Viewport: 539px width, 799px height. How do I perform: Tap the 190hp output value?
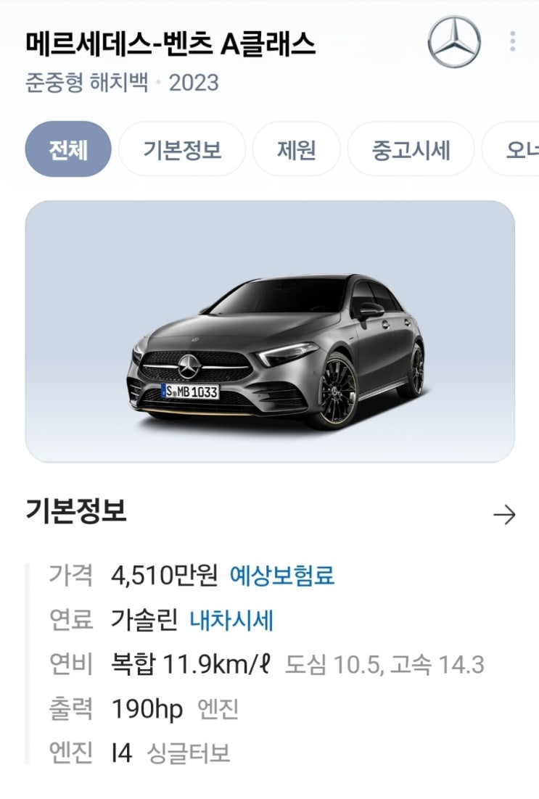click(147, 709)
